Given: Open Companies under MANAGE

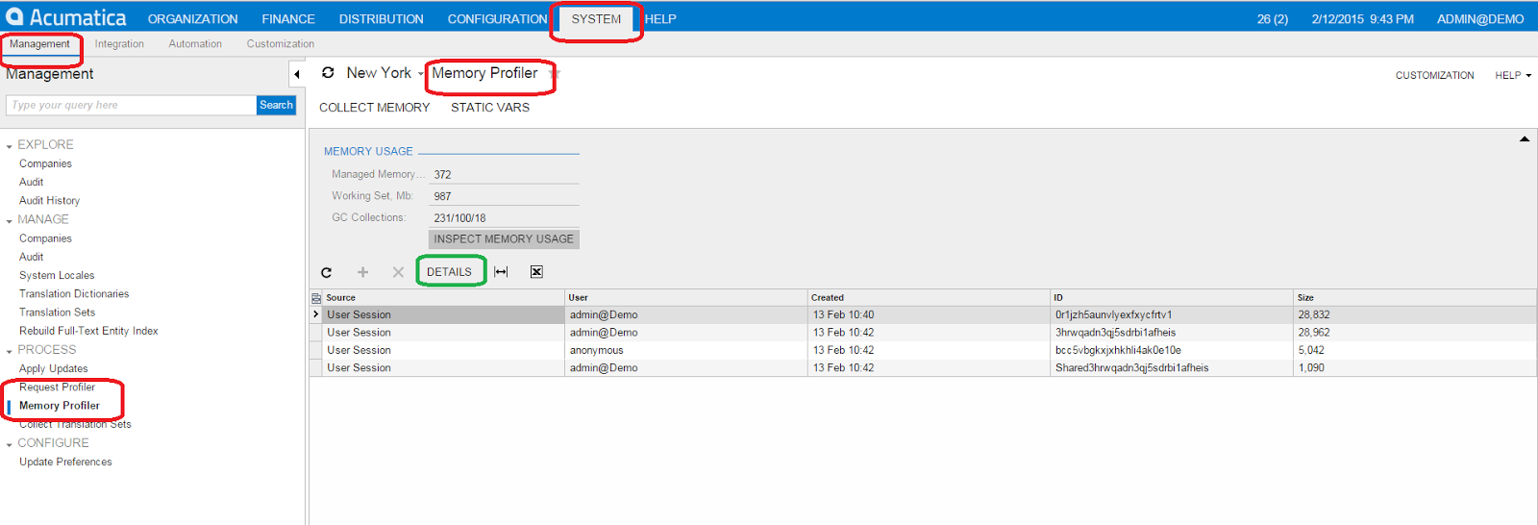Looking at the screenshot, I should tap(45, 238).
